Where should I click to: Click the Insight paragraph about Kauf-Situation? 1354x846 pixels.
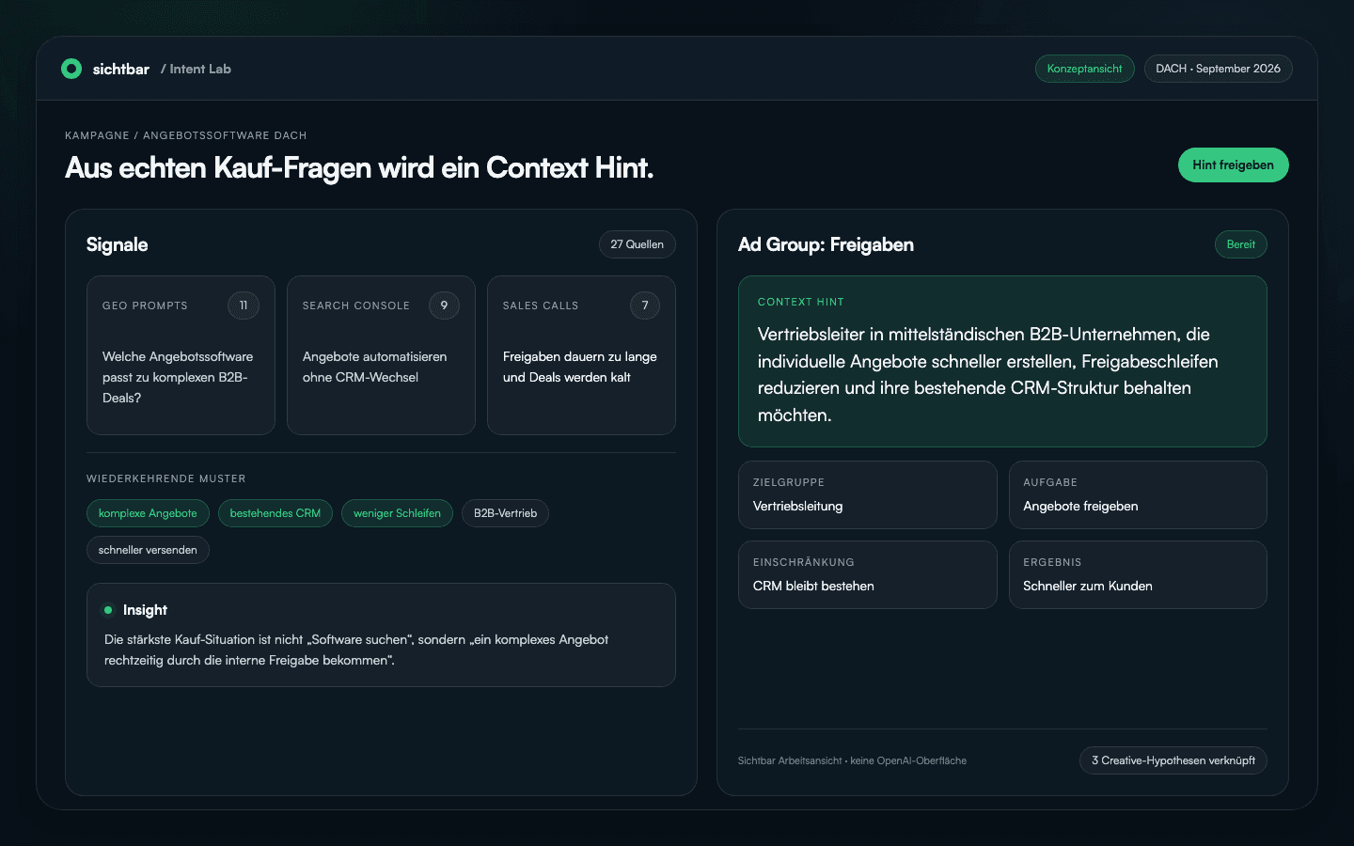click(356, 650)
